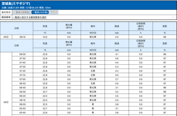This screenshot has height=116, width=177.
Task: Click the 06:10 time cell
Action: click(22, 100)
